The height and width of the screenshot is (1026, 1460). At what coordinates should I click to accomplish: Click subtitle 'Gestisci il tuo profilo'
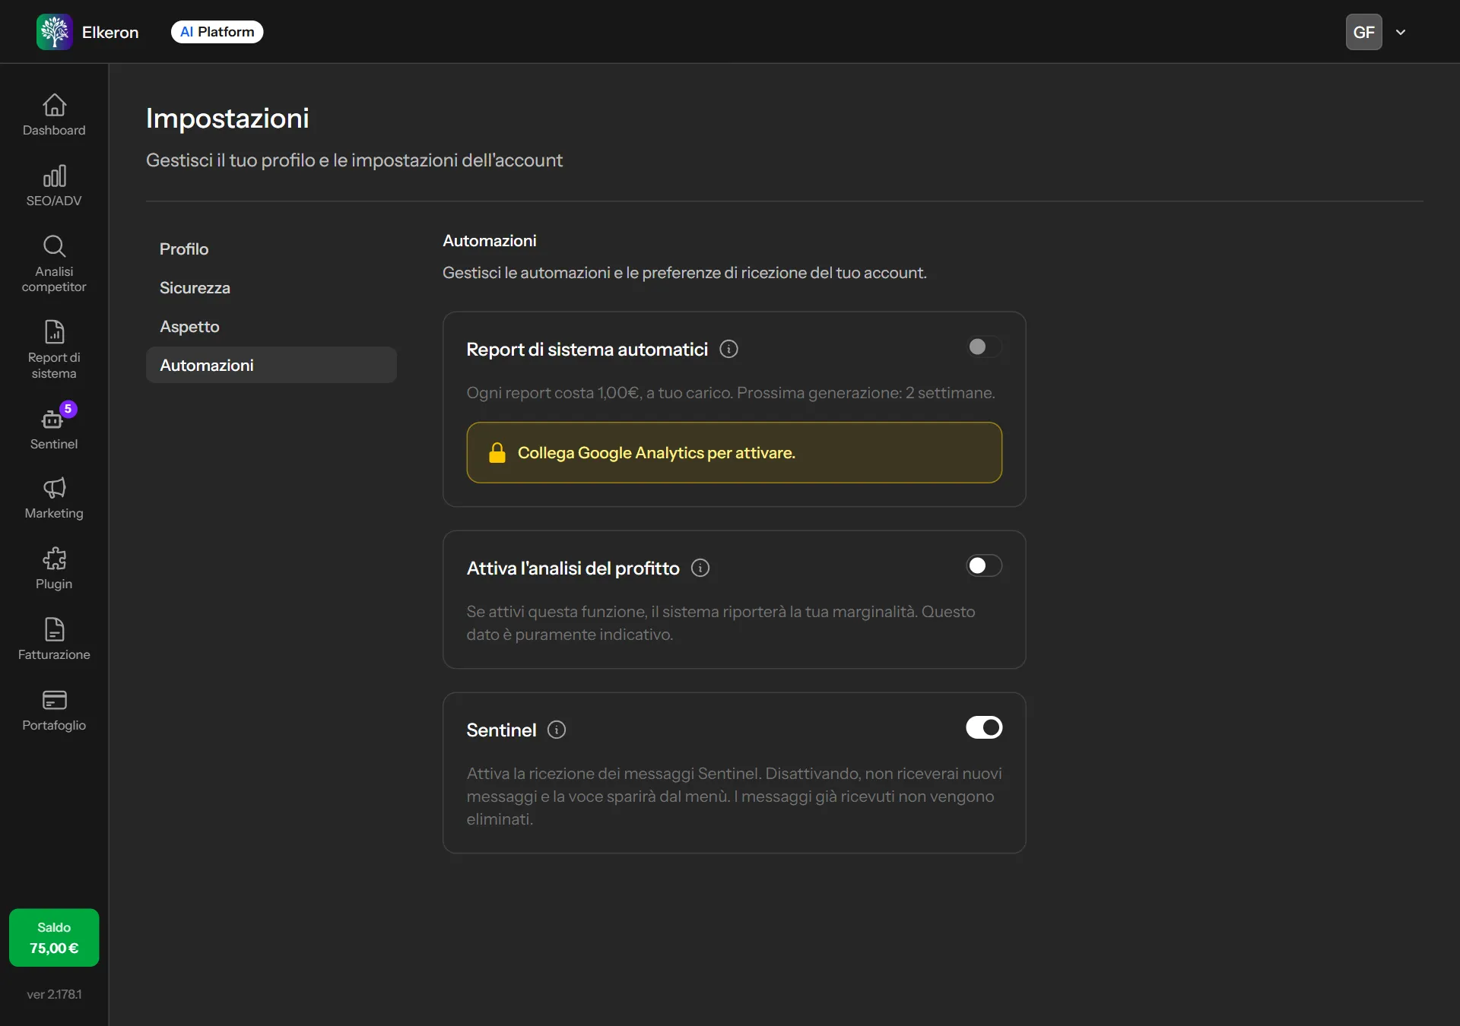point(230,160)
